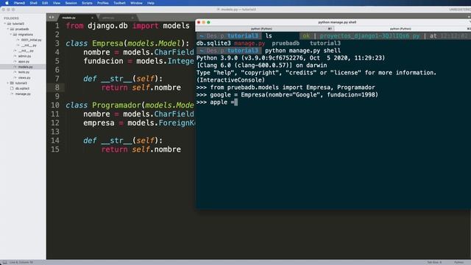Click the inner tutorial3 folder icon

[12, 83]
